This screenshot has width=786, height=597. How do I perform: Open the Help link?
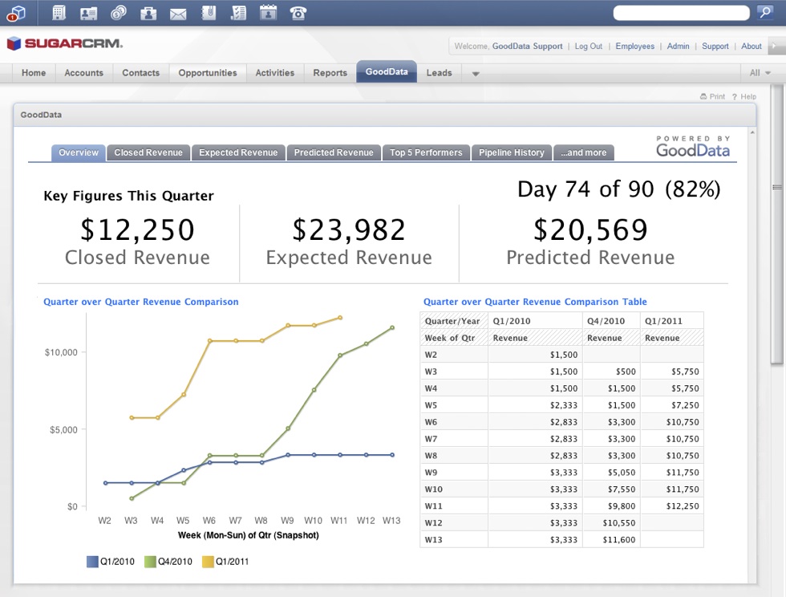click(744, 96)
